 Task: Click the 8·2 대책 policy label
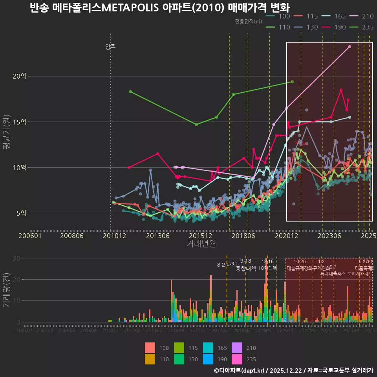click(227, 265)
